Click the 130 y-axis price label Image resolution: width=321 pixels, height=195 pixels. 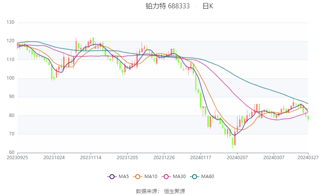pyautogui.click(x=11, y=22)
